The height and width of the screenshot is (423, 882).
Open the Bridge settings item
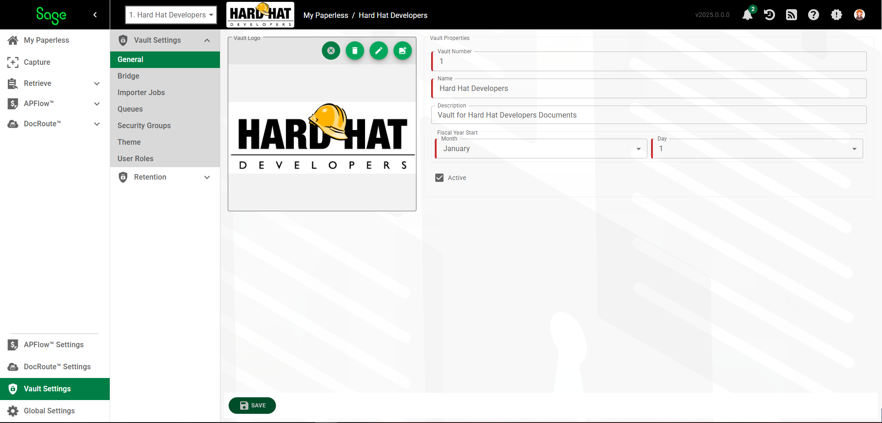click(165, 76)
